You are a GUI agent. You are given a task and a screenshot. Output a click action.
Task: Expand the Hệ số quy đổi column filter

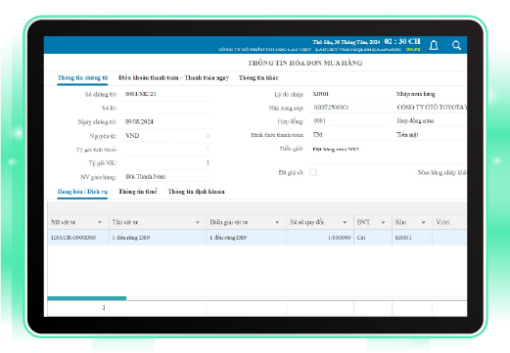pos(345,222)
